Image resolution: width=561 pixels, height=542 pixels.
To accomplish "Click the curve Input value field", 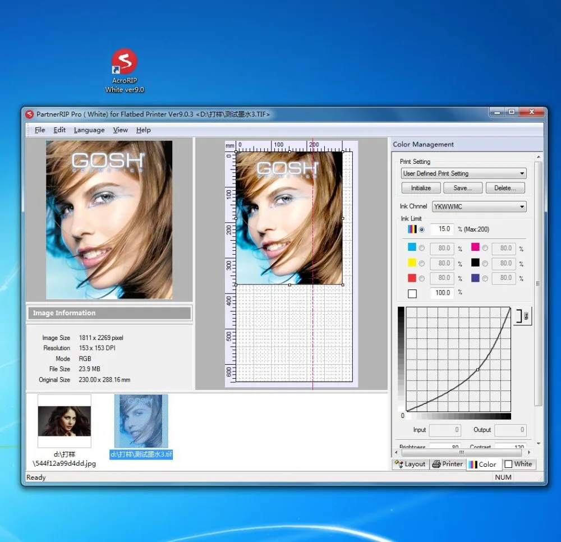I will coord(445,430).
